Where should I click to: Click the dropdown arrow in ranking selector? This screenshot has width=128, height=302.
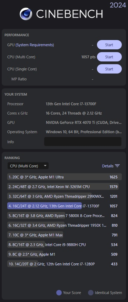click(x=45, y=166)
